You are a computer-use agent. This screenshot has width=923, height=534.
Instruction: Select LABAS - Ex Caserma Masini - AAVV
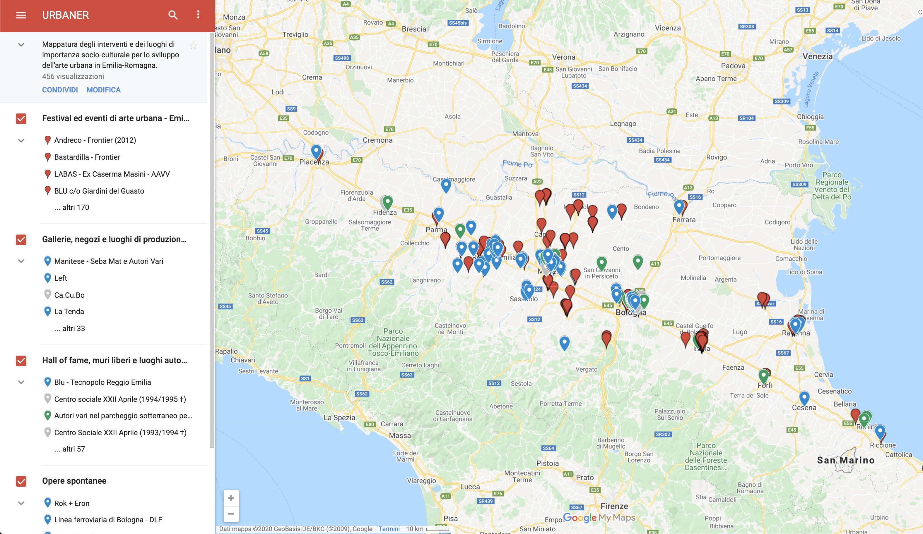tap(112, 174)
